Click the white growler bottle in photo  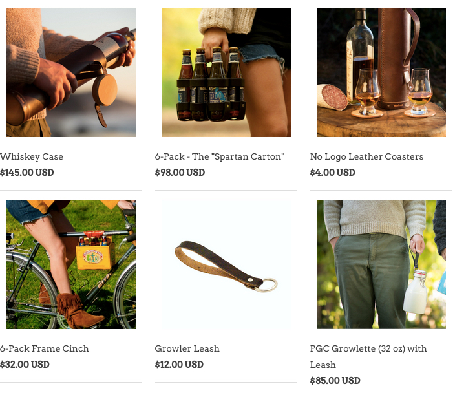coord(416,293)
